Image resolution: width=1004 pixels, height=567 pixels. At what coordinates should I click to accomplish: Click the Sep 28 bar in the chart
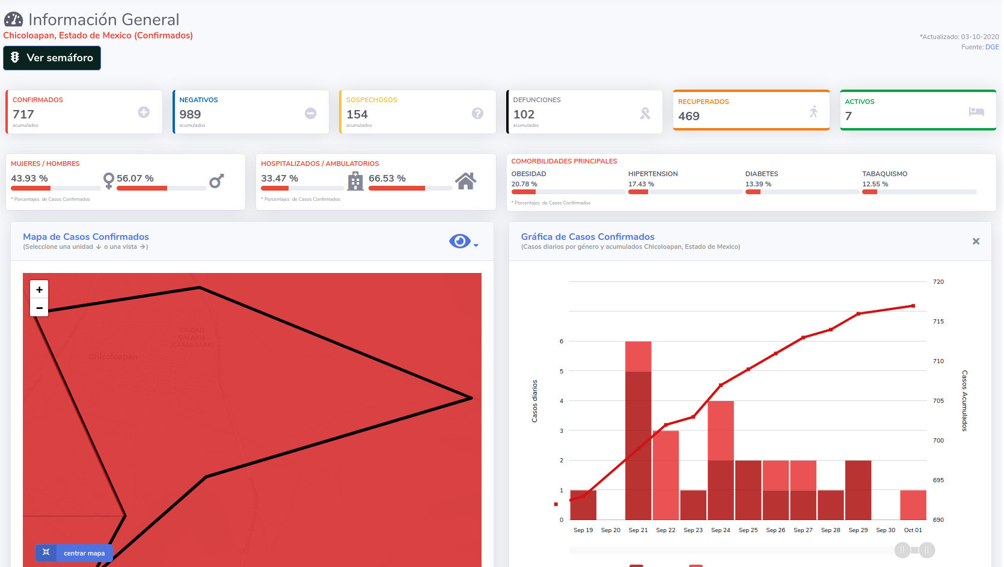click(x=831, y=505)
